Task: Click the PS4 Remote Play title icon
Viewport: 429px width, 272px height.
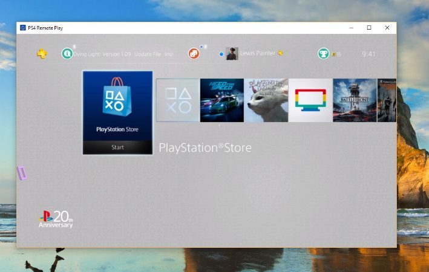Action: pyautogui.click(x=23, y=28)
